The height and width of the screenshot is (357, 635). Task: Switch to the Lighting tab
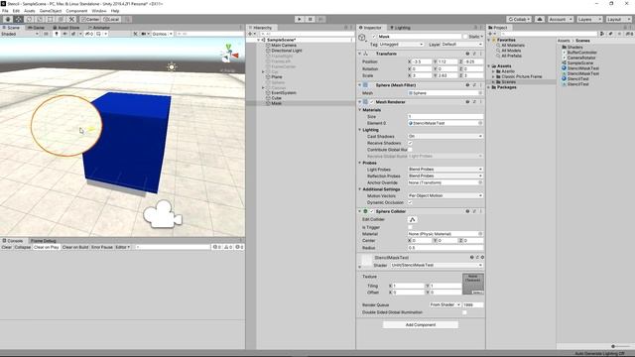[x=400, y=28]
